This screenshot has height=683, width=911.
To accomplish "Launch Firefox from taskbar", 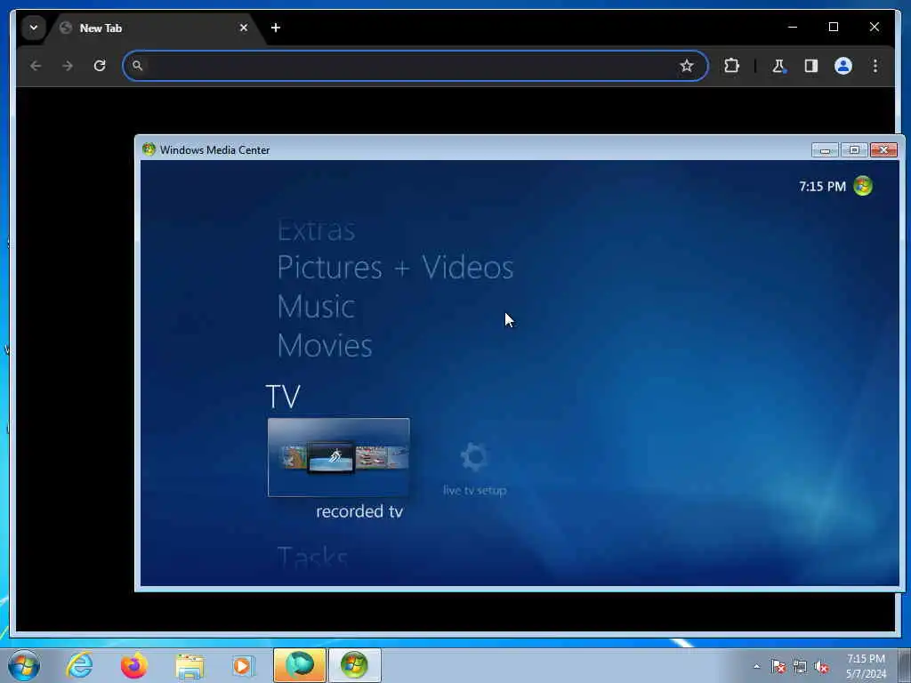I will click(x=133, y=665).
